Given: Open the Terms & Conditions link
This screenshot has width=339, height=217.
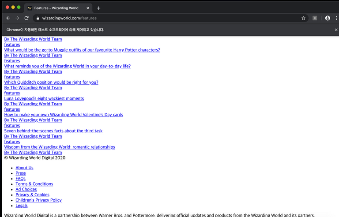Looking at the screenshot, I should click(34, 184).
